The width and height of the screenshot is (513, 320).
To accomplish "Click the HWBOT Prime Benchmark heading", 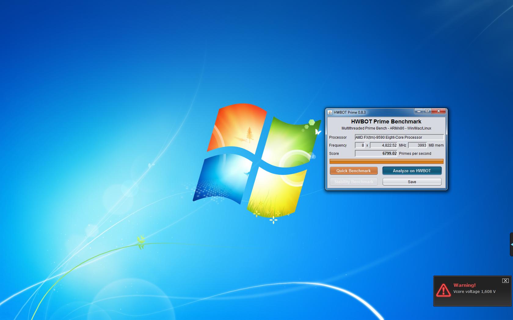I will click(x=386, y=121).
